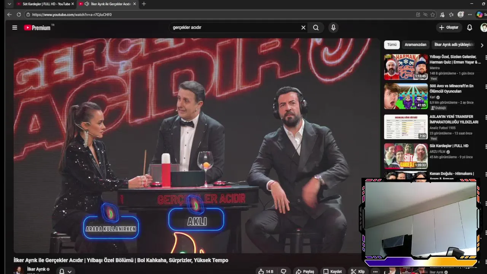Like the video with thumbs up
This screenshot has height=274, width=487.
click(266, 271)
